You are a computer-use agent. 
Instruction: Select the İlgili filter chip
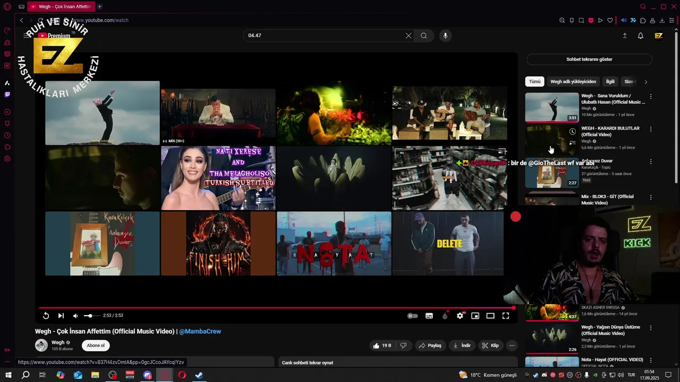(x=610, y=82)
